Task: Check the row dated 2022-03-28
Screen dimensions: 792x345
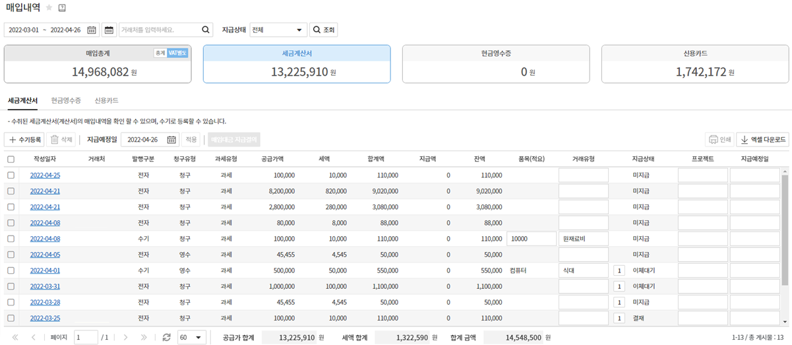Action: pyautogui.click(x=11, y=302)
